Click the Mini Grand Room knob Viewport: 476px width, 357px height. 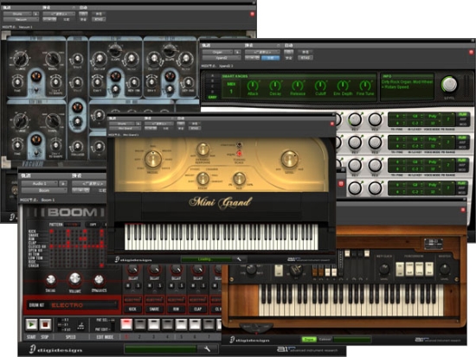(x=203, y=178)
